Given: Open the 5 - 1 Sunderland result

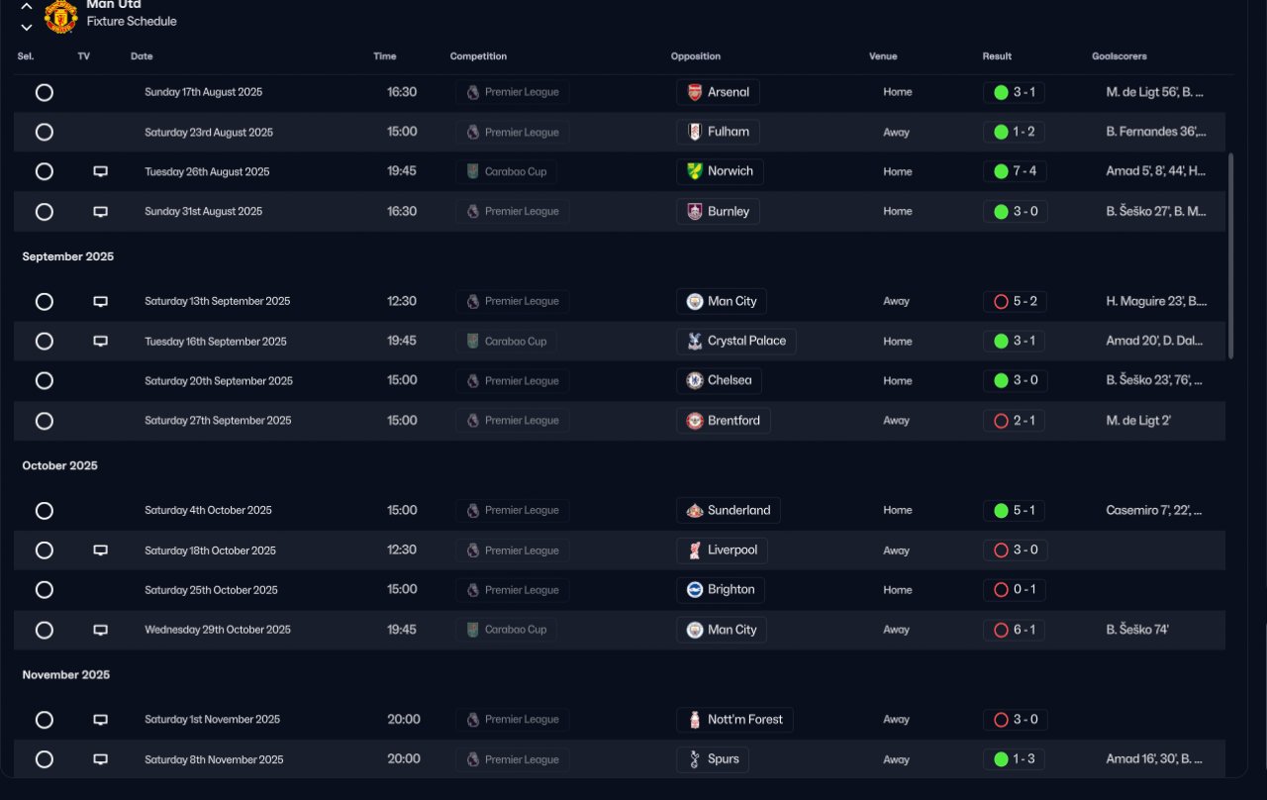Looking at the screenshot, I should pyautogui.click(x=1015, y=510).
